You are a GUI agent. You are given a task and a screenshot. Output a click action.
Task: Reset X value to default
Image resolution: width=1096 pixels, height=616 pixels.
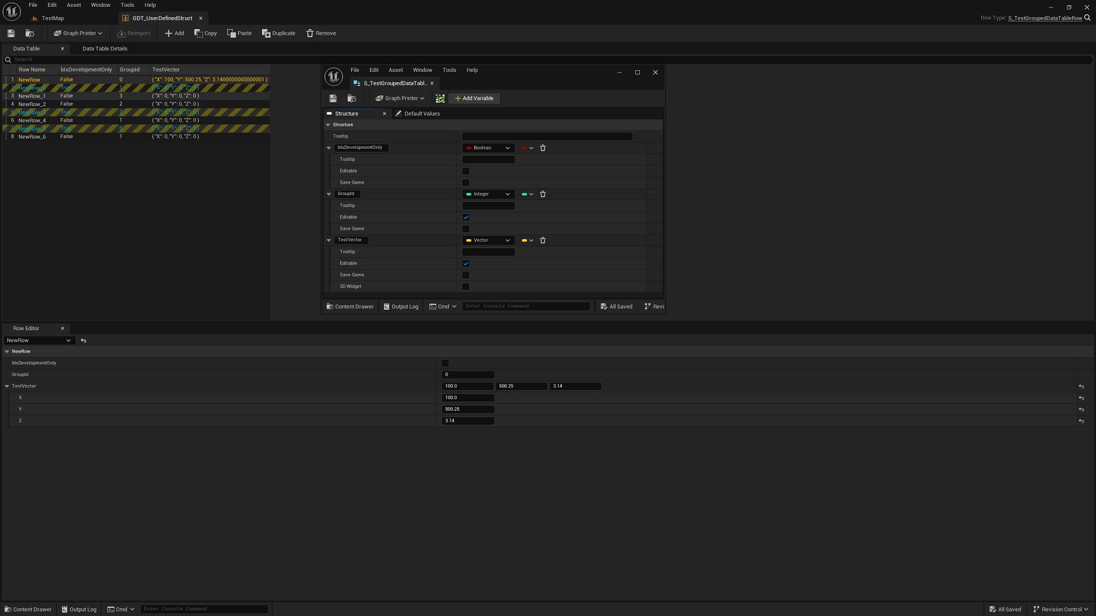1081,398
